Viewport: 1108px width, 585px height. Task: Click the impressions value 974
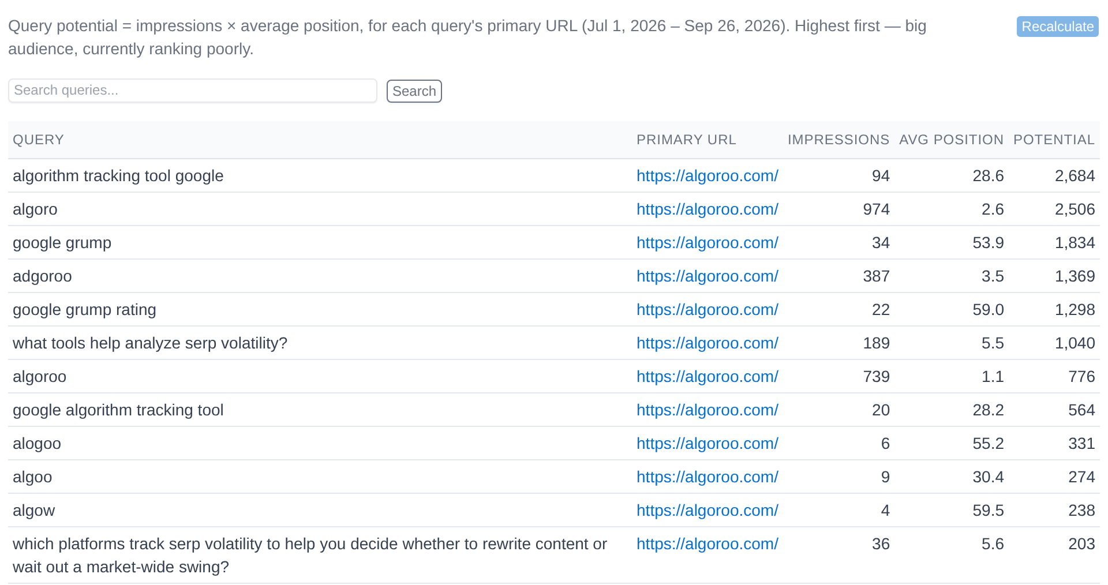click(876, 209)
